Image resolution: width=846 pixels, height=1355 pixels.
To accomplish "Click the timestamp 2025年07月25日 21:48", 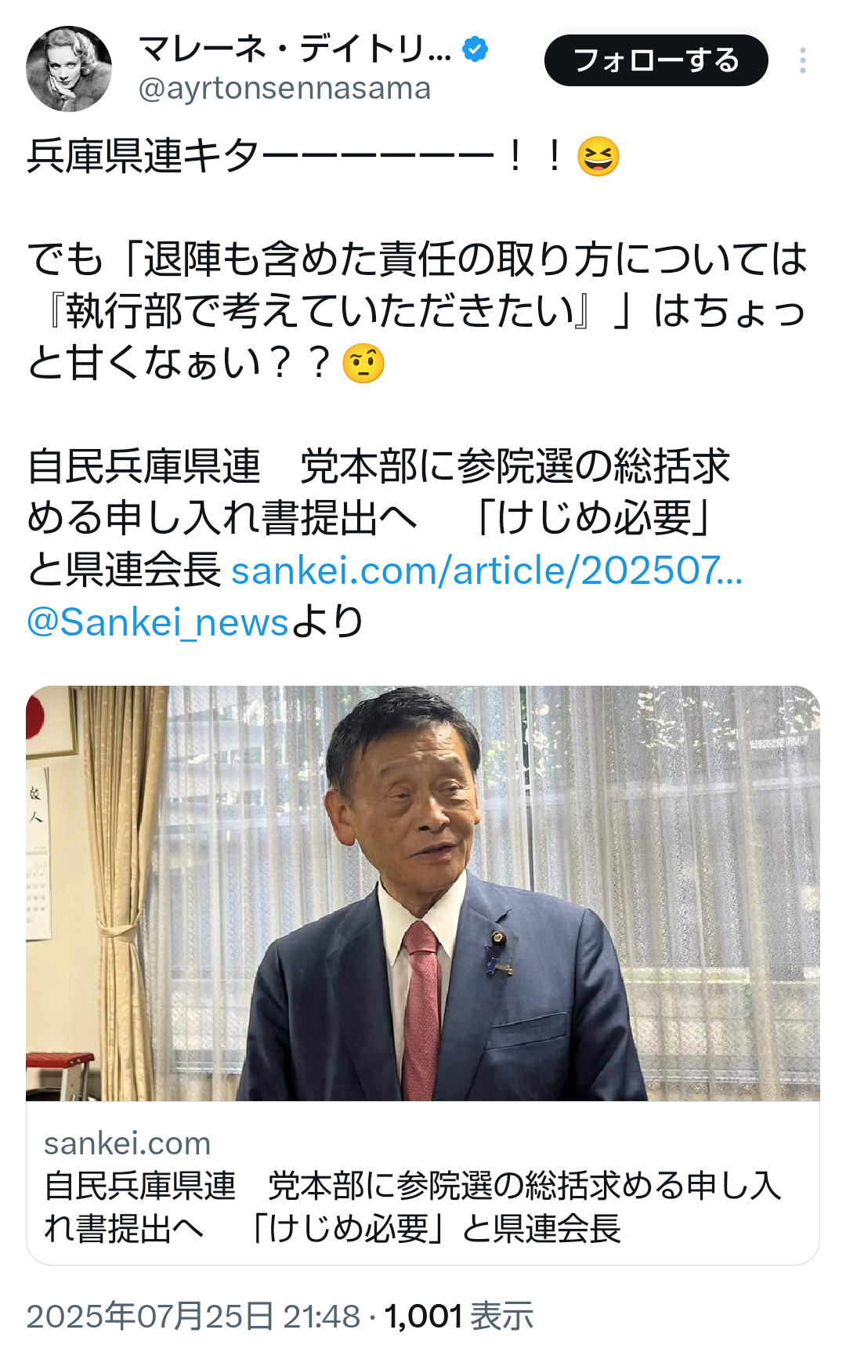I will coord(193,1316).
